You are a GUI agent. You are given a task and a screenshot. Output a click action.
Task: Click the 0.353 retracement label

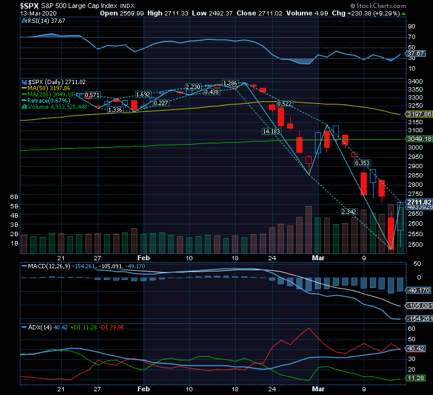[x=362, y=163]
